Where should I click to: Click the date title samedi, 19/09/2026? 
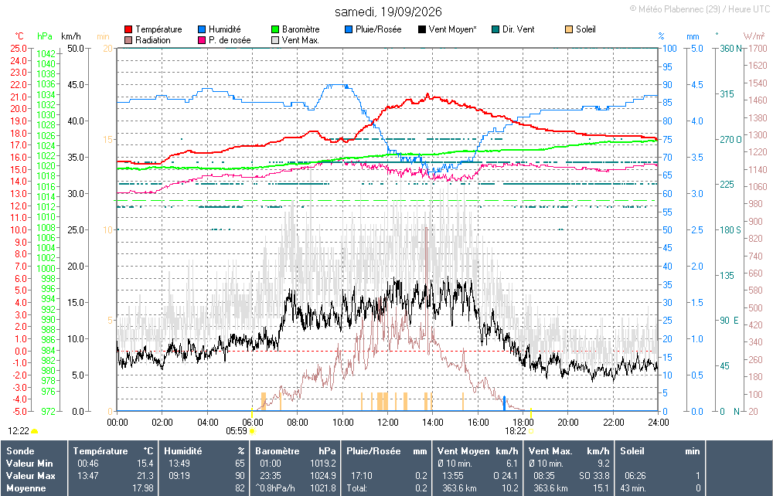coord(388,12)
